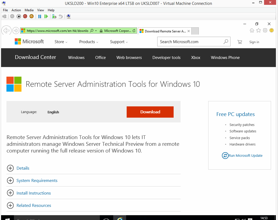Image resolution: width=278 pixels, height=220 pixels.
Task: Click the Security patches list item
Action: [x=242, y=125]
